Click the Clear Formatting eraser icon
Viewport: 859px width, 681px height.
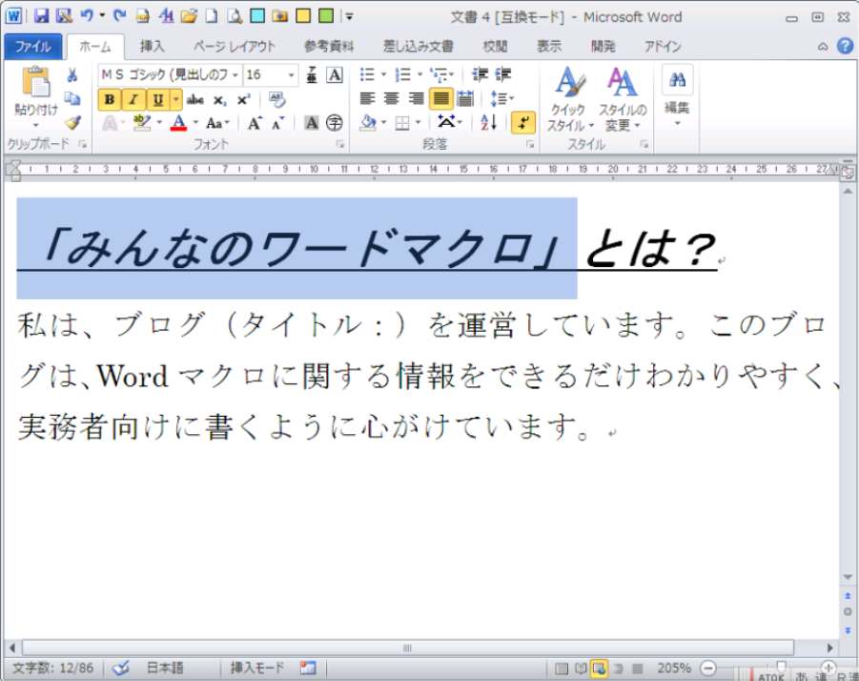(277, 99)
